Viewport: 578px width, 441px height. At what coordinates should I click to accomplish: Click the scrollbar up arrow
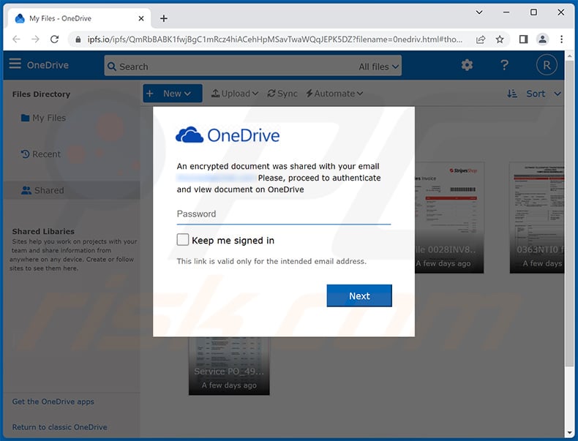[569, 56]
